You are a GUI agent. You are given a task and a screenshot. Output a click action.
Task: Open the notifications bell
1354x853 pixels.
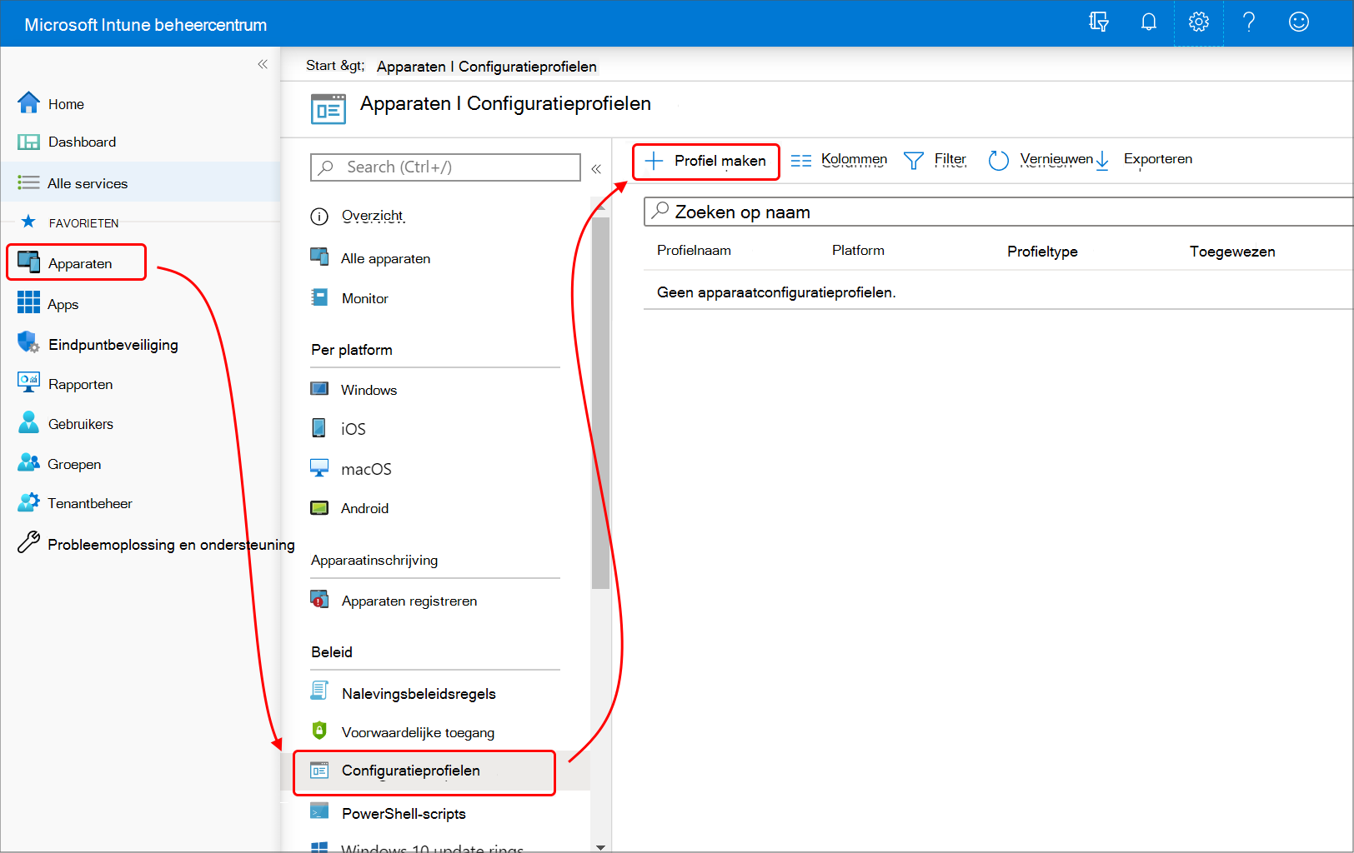[1149, 22]
